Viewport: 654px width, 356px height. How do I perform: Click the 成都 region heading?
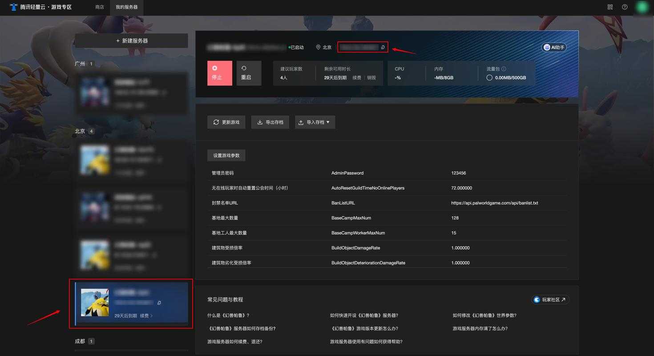[80, 341]
